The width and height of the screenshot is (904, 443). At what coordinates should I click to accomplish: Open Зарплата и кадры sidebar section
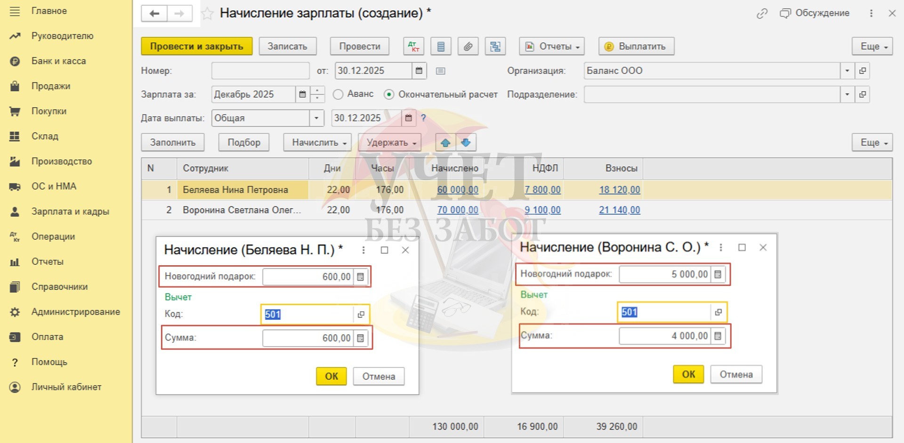pos(70,212)
